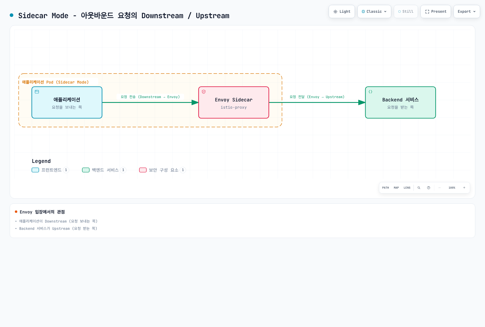The image size is (485, 327).
Task: Click the 프런트엔드 legend label
Action: pyautogui.click(x=52, y=170)
